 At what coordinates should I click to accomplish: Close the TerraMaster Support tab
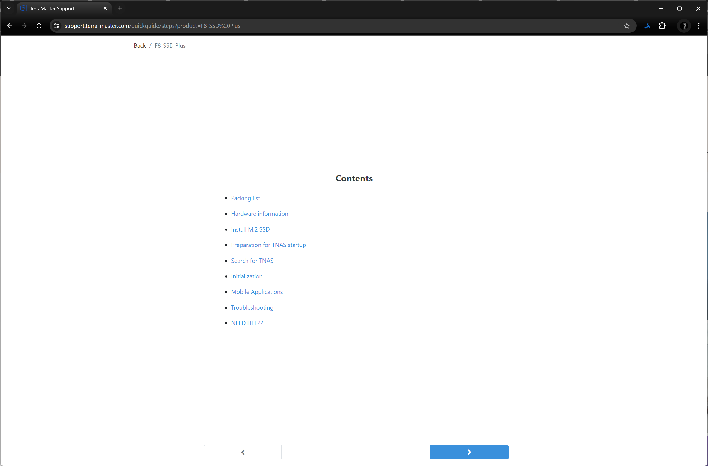tap(105, 8)
